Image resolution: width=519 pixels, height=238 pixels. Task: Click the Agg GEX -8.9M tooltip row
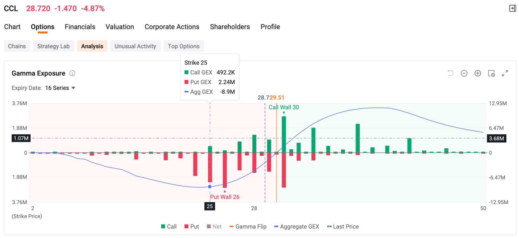(x=210, y=92)
